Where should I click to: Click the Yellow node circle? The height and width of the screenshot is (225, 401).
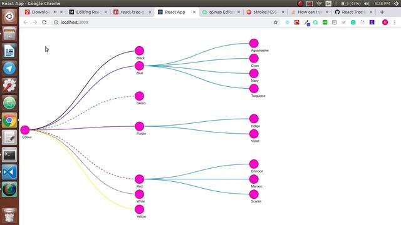tap(139, 209)
